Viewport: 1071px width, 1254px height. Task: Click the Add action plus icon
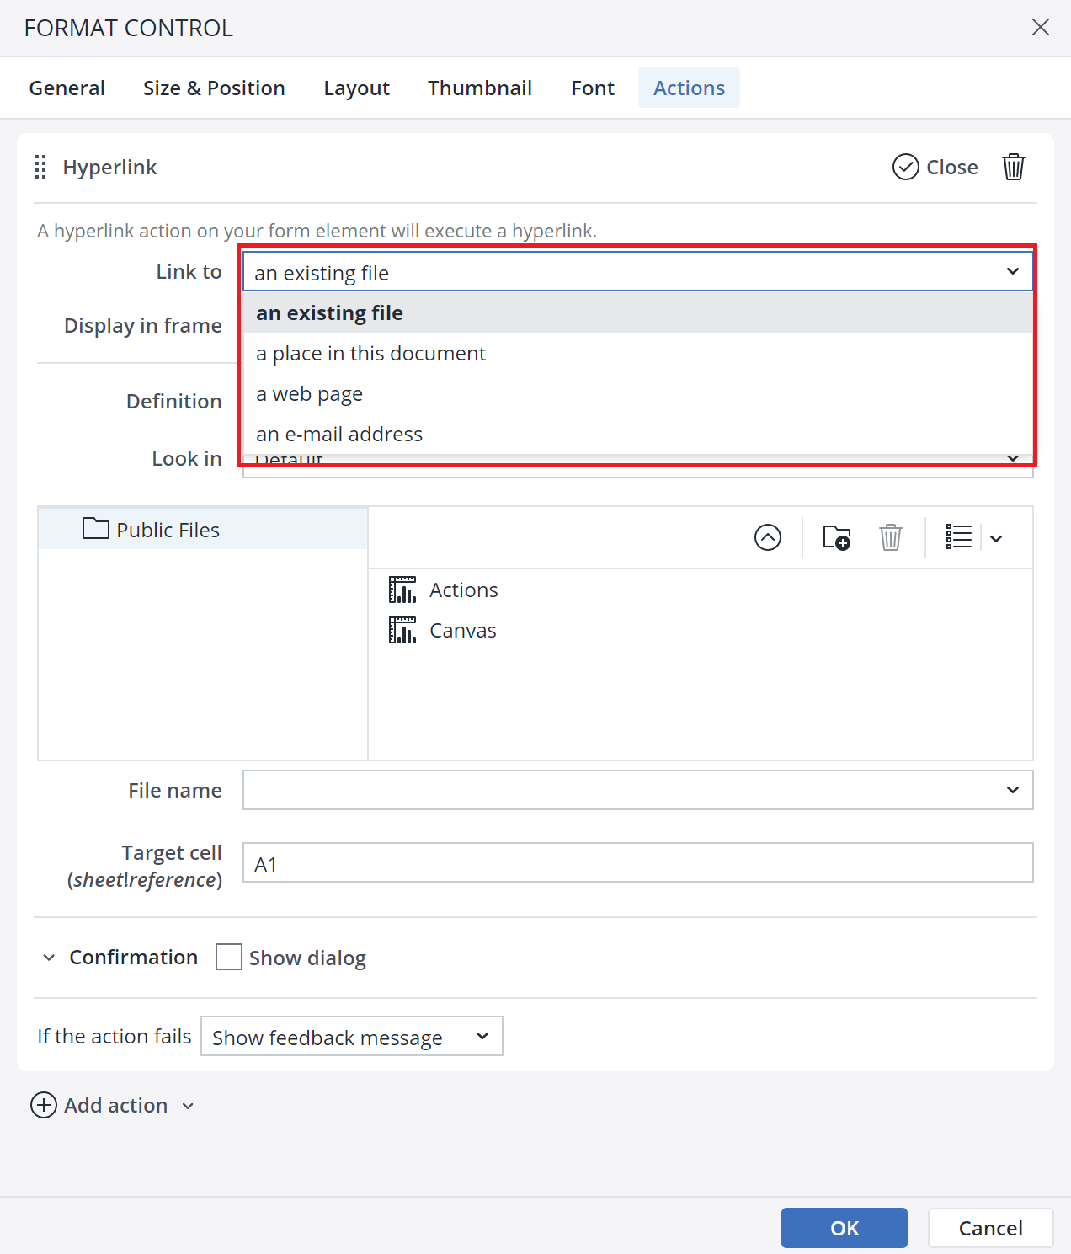click(44, 1105)
